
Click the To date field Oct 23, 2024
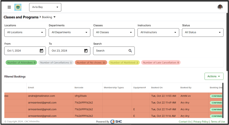[69, 51]
